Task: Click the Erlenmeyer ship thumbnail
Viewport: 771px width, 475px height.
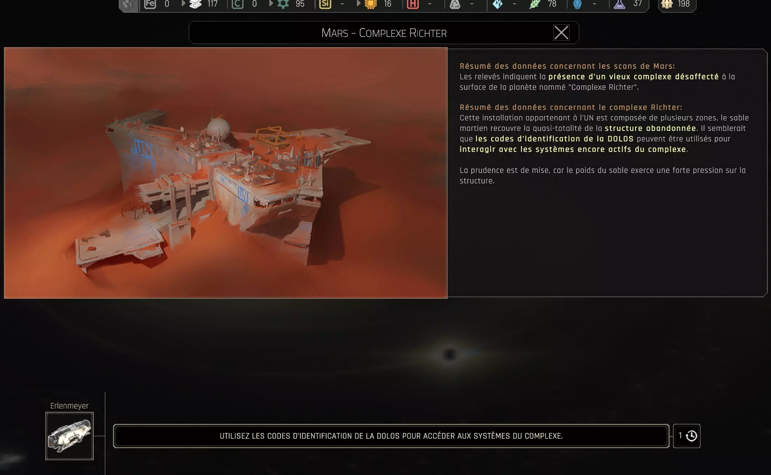Action: tap(69, 436)
